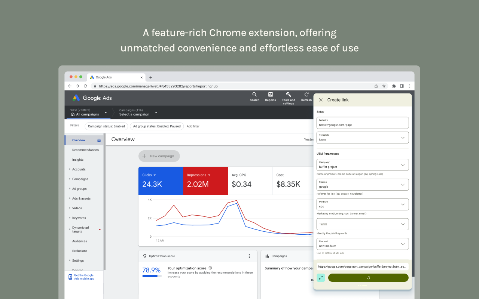Open the Tools and settings wrench icon
479x299 pixels.
289,95
